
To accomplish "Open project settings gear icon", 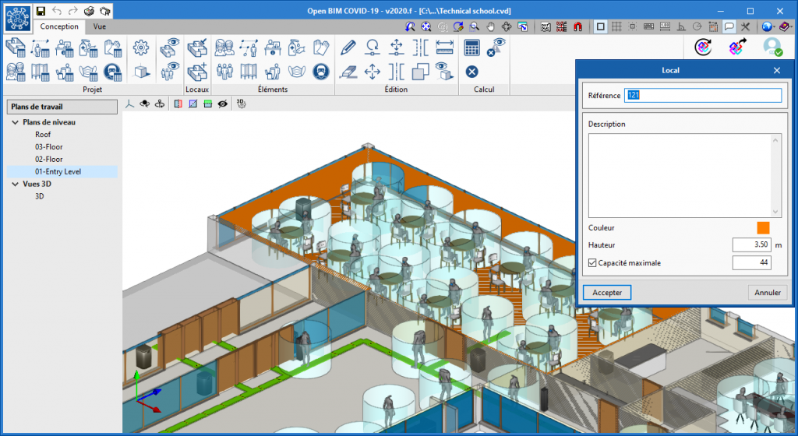I will (140, 47).
